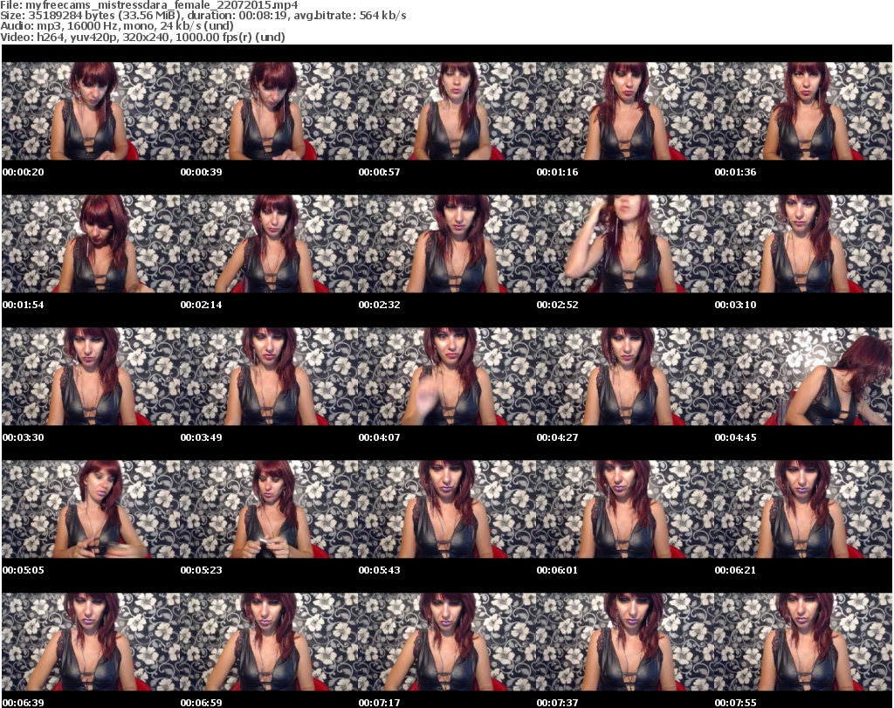
Task: Select the thumbnail frame at 00:06:21
Action: point(803,509)
